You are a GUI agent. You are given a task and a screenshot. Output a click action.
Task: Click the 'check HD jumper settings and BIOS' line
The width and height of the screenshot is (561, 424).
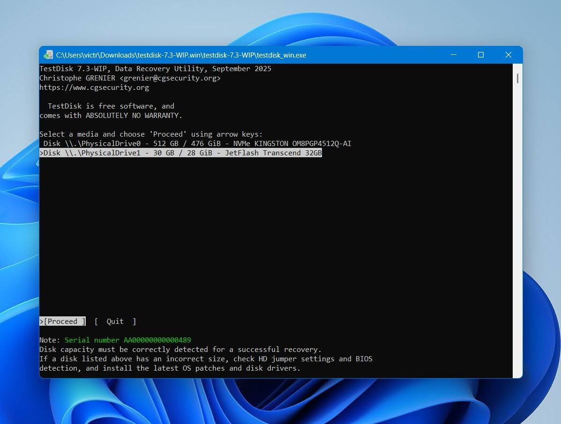coord(206,358)
